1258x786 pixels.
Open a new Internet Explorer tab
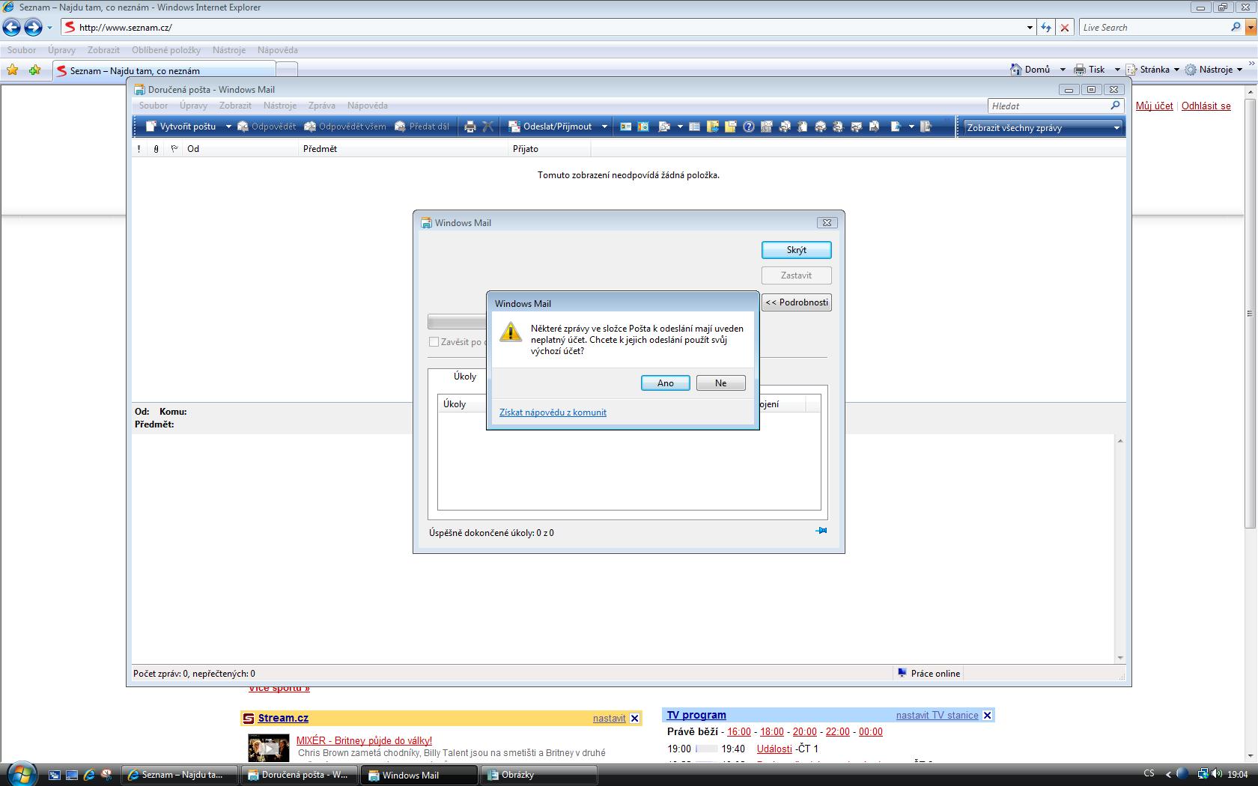(x=287, y=70)
